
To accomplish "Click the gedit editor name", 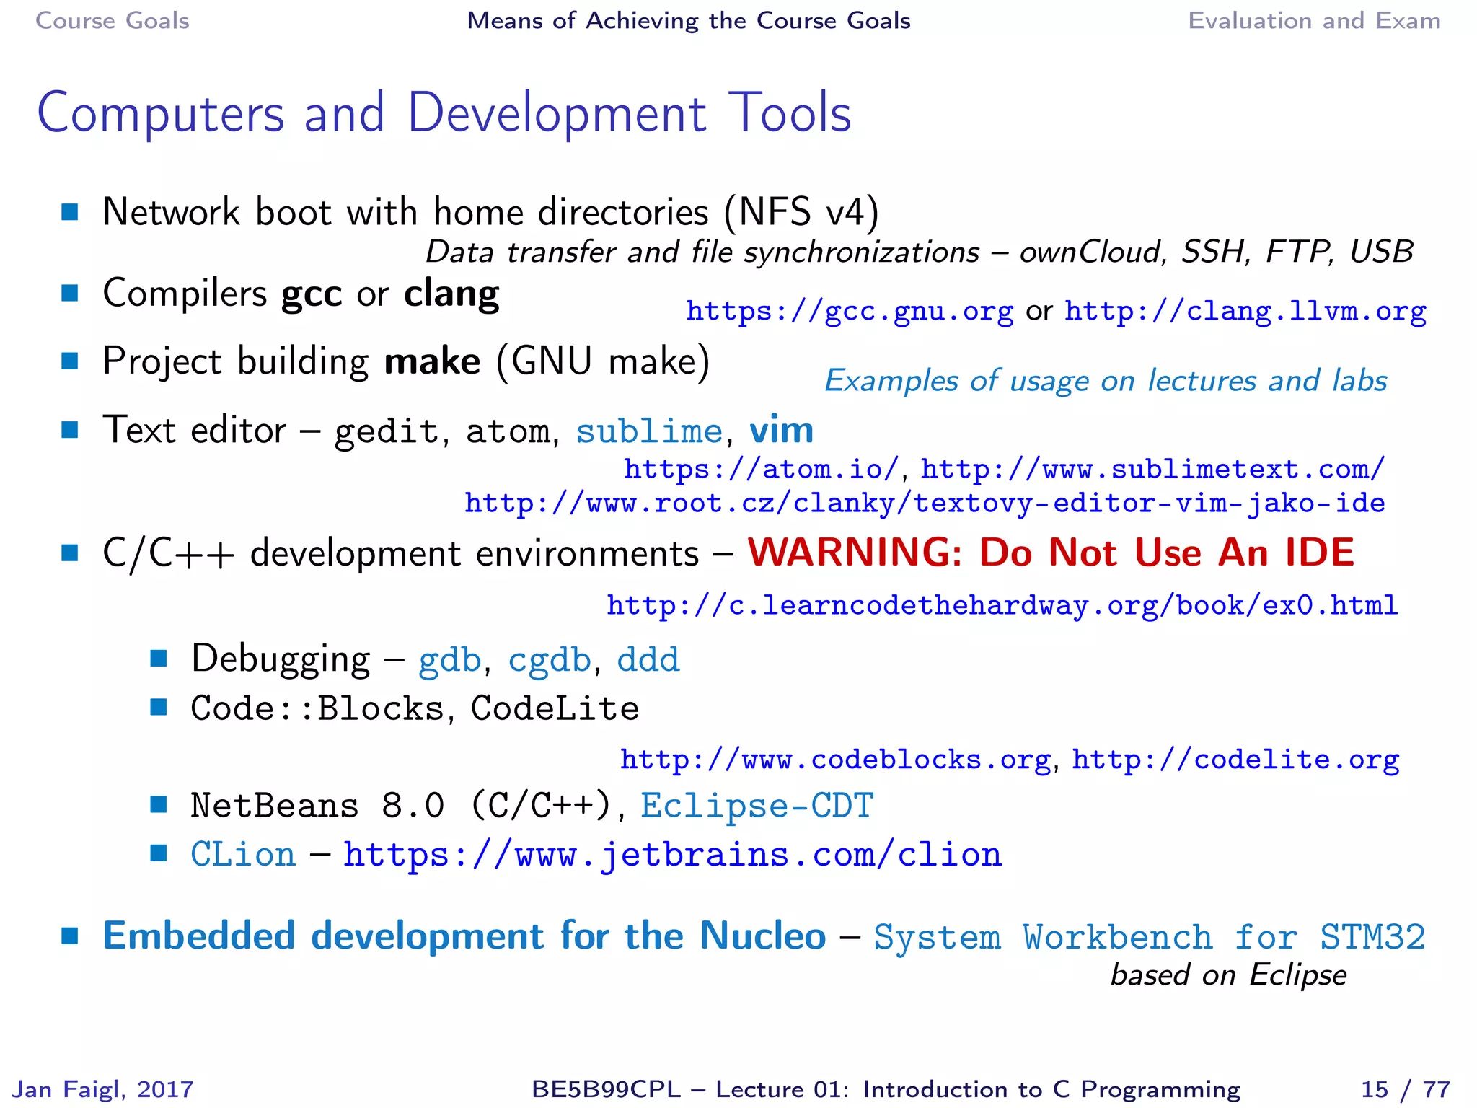I will [387, 431].
